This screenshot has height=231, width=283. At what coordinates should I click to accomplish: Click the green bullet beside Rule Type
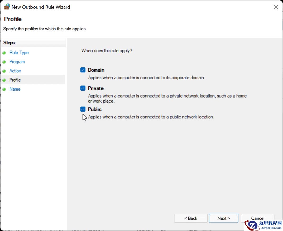pyautogui.click(x=4, y=53)
